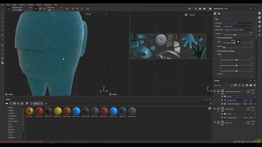This screenshot has width=262, height=147.
Task: Add a paint layer in Layers toolbar
Action: [239, 85]
